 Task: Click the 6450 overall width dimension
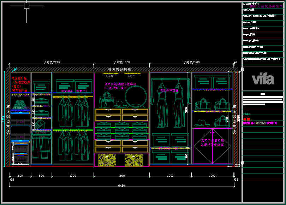[121, 185]
